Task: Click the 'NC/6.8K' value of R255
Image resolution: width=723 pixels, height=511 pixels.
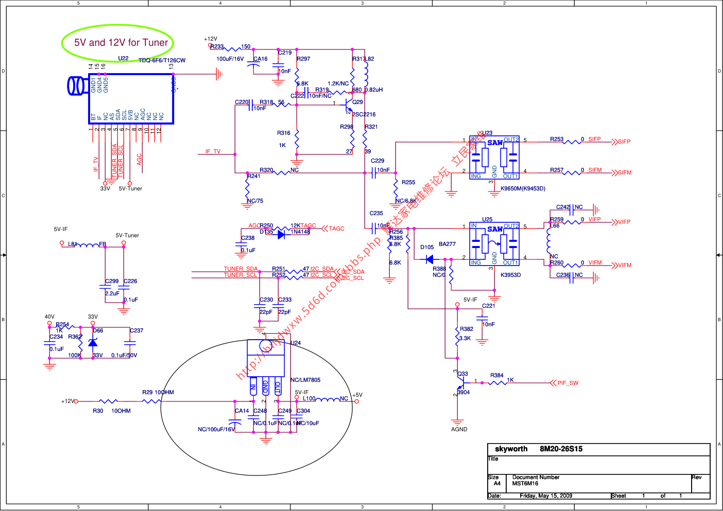Action: 406,201
